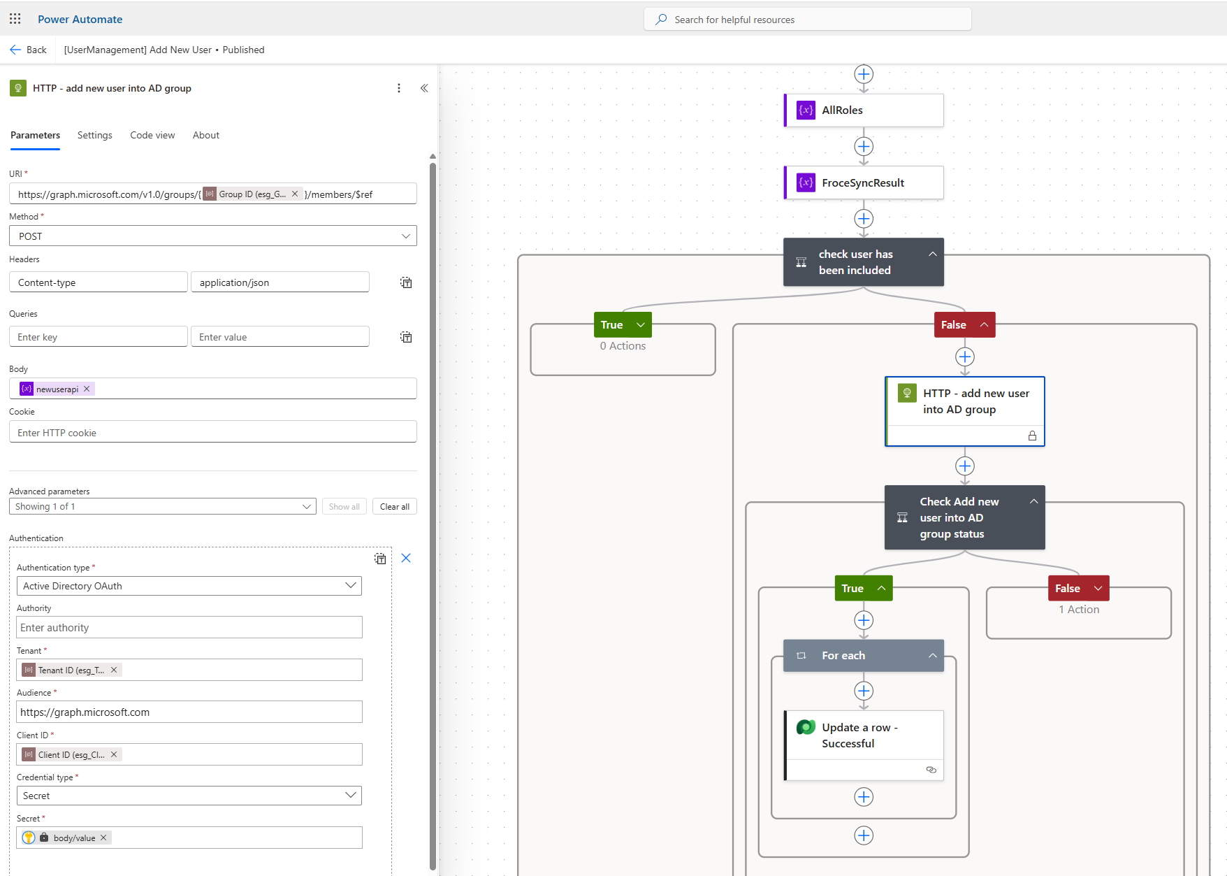The width and height of the screenshot is (1227, 876).
Task: Collapse the For each loop
Action: pyautogui.click(x=932, y=655)
